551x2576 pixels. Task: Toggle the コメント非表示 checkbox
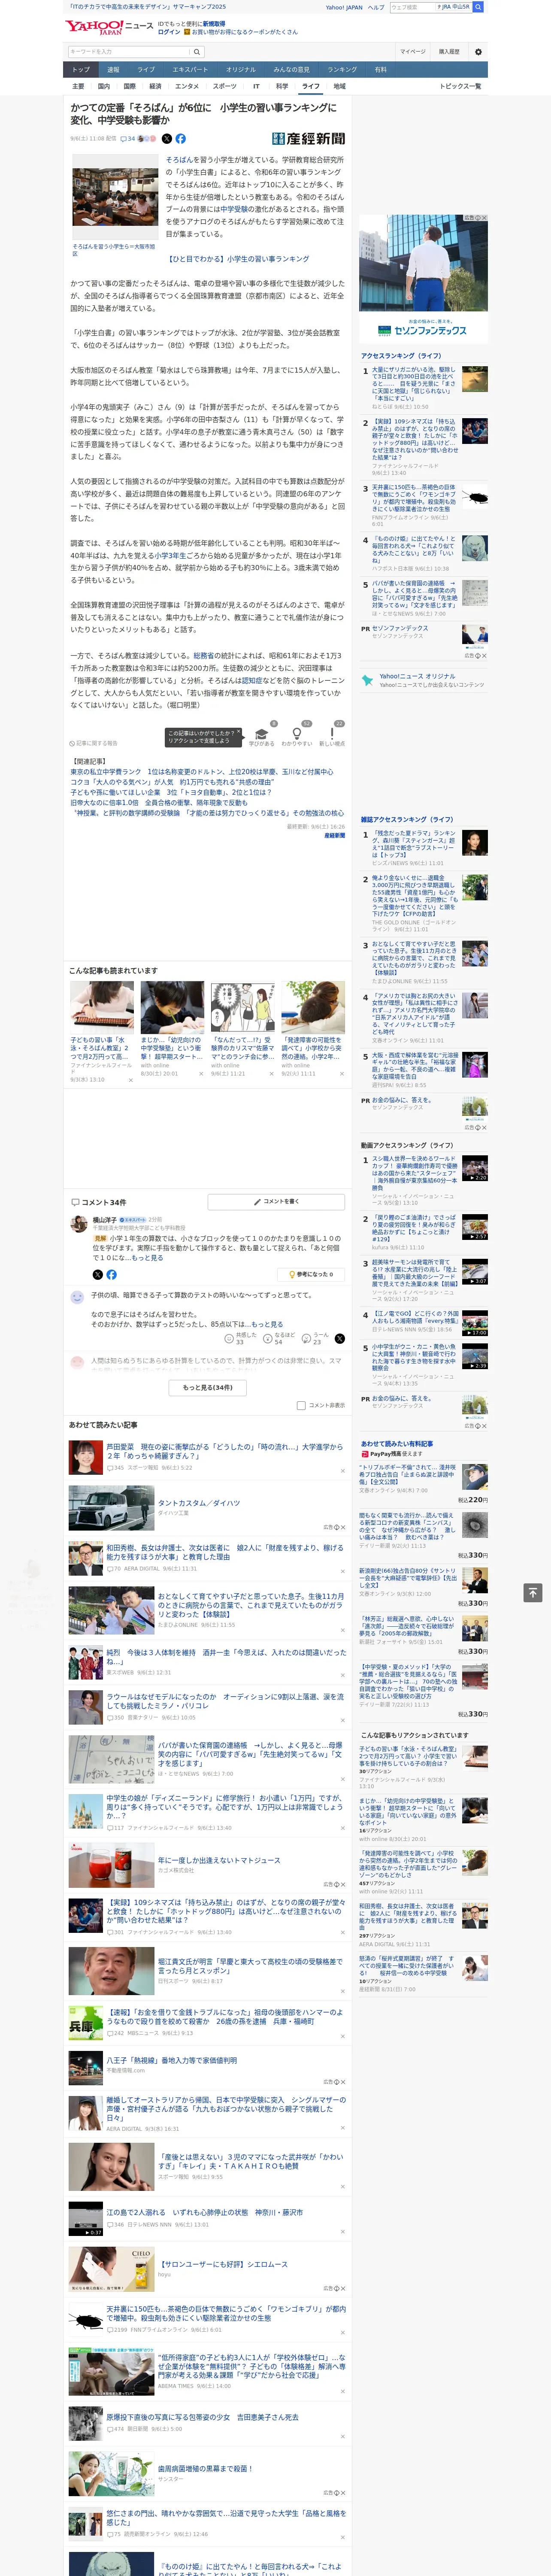pyautogui.click(x=301, y=1405)
